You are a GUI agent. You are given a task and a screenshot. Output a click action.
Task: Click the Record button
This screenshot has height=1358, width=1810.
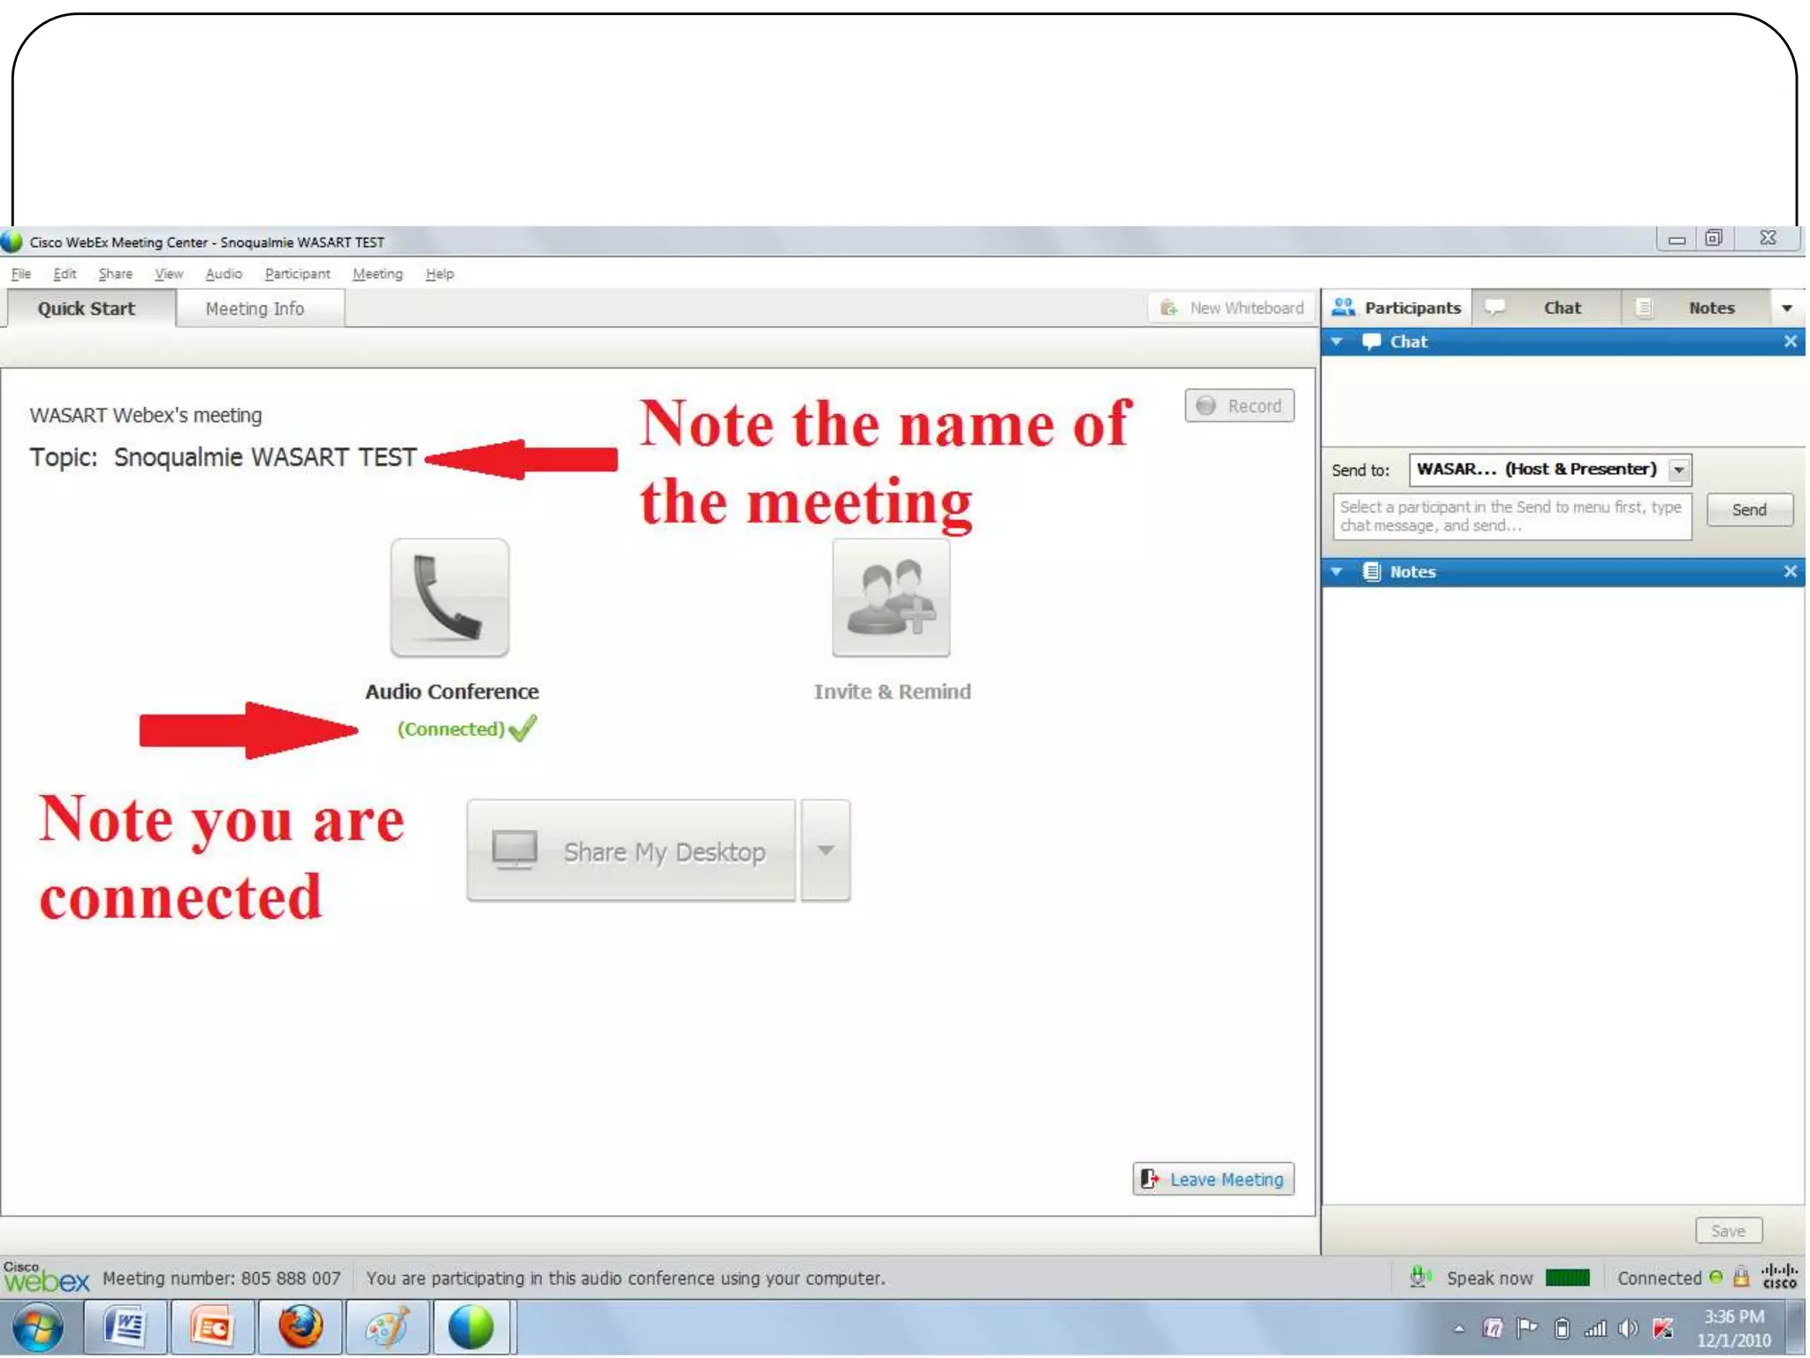click(1239, 406)
